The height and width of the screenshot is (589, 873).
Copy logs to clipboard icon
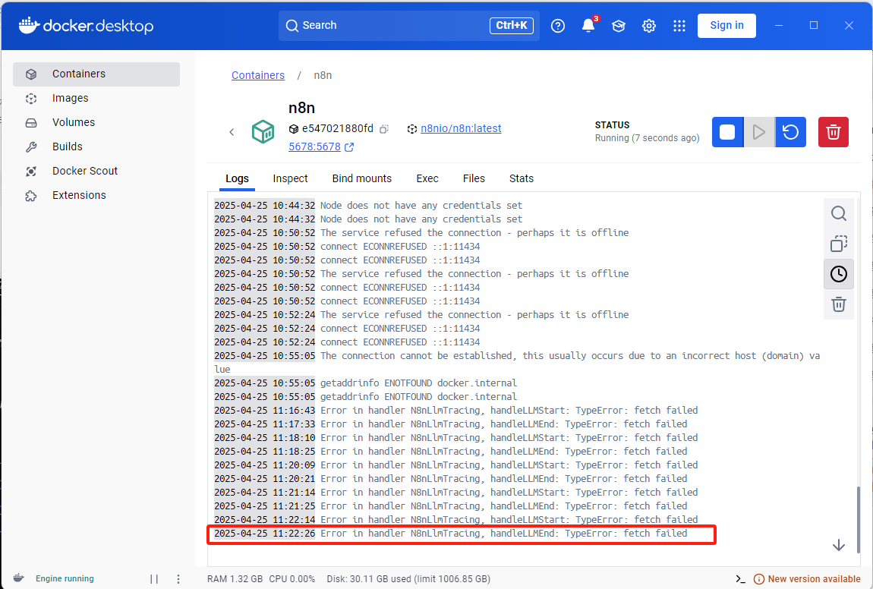coord(839,244)
